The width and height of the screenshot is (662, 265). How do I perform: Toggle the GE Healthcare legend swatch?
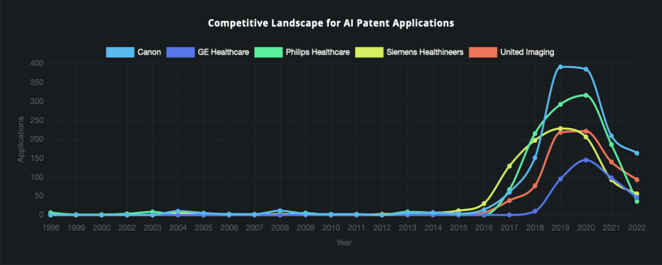pos(181,52)
